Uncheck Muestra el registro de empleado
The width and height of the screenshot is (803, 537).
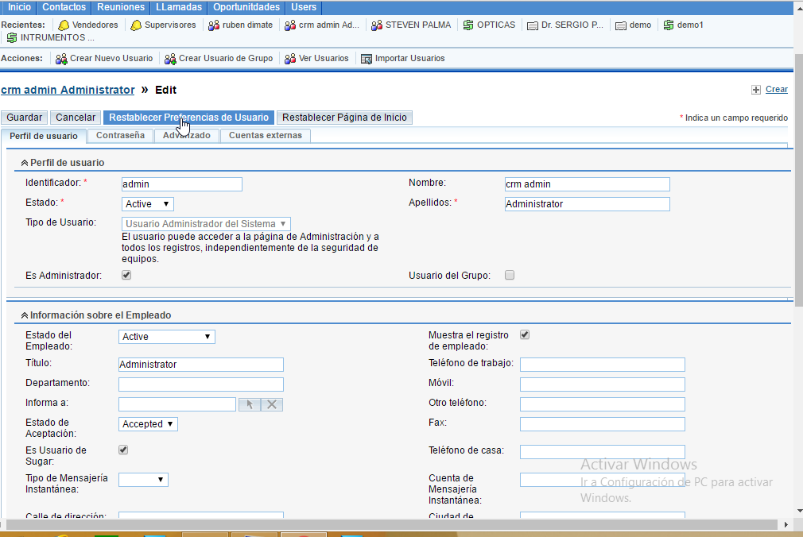pyautogui.click(x=525, y=335)
